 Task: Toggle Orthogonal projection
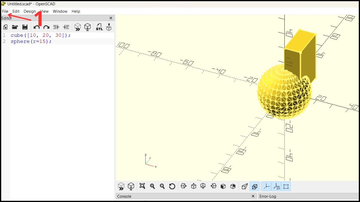click(255, 186)
